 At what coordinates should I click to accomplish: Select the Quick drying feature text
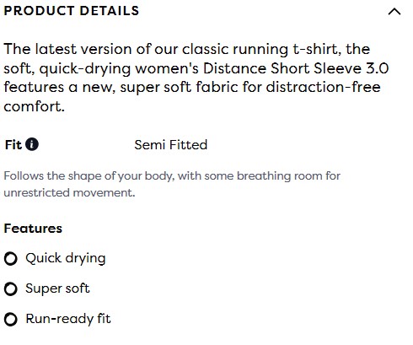(x=66, y=258)
